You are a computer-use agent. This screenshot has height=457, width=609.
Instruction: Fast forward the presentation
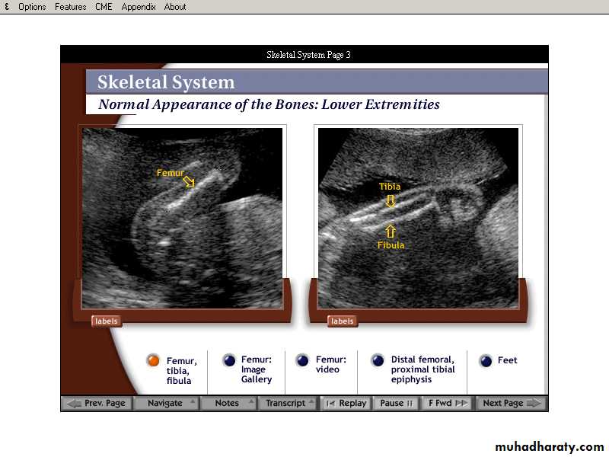pos(448,403)
